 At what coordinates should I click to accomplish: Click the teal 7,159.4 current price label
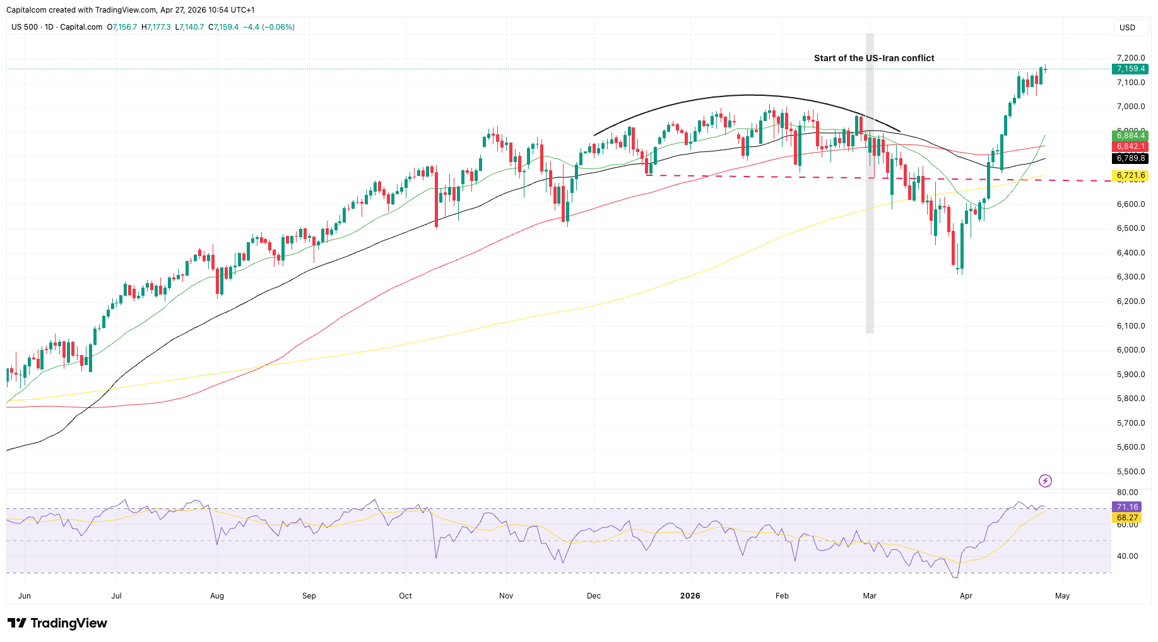click(1130, 69)
